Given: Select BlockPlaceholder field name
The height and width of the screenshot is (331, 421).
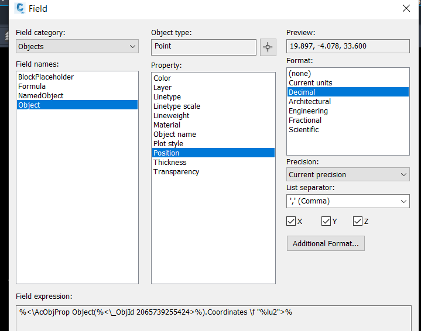Looking at the screenshot, I should click(46, 77).
